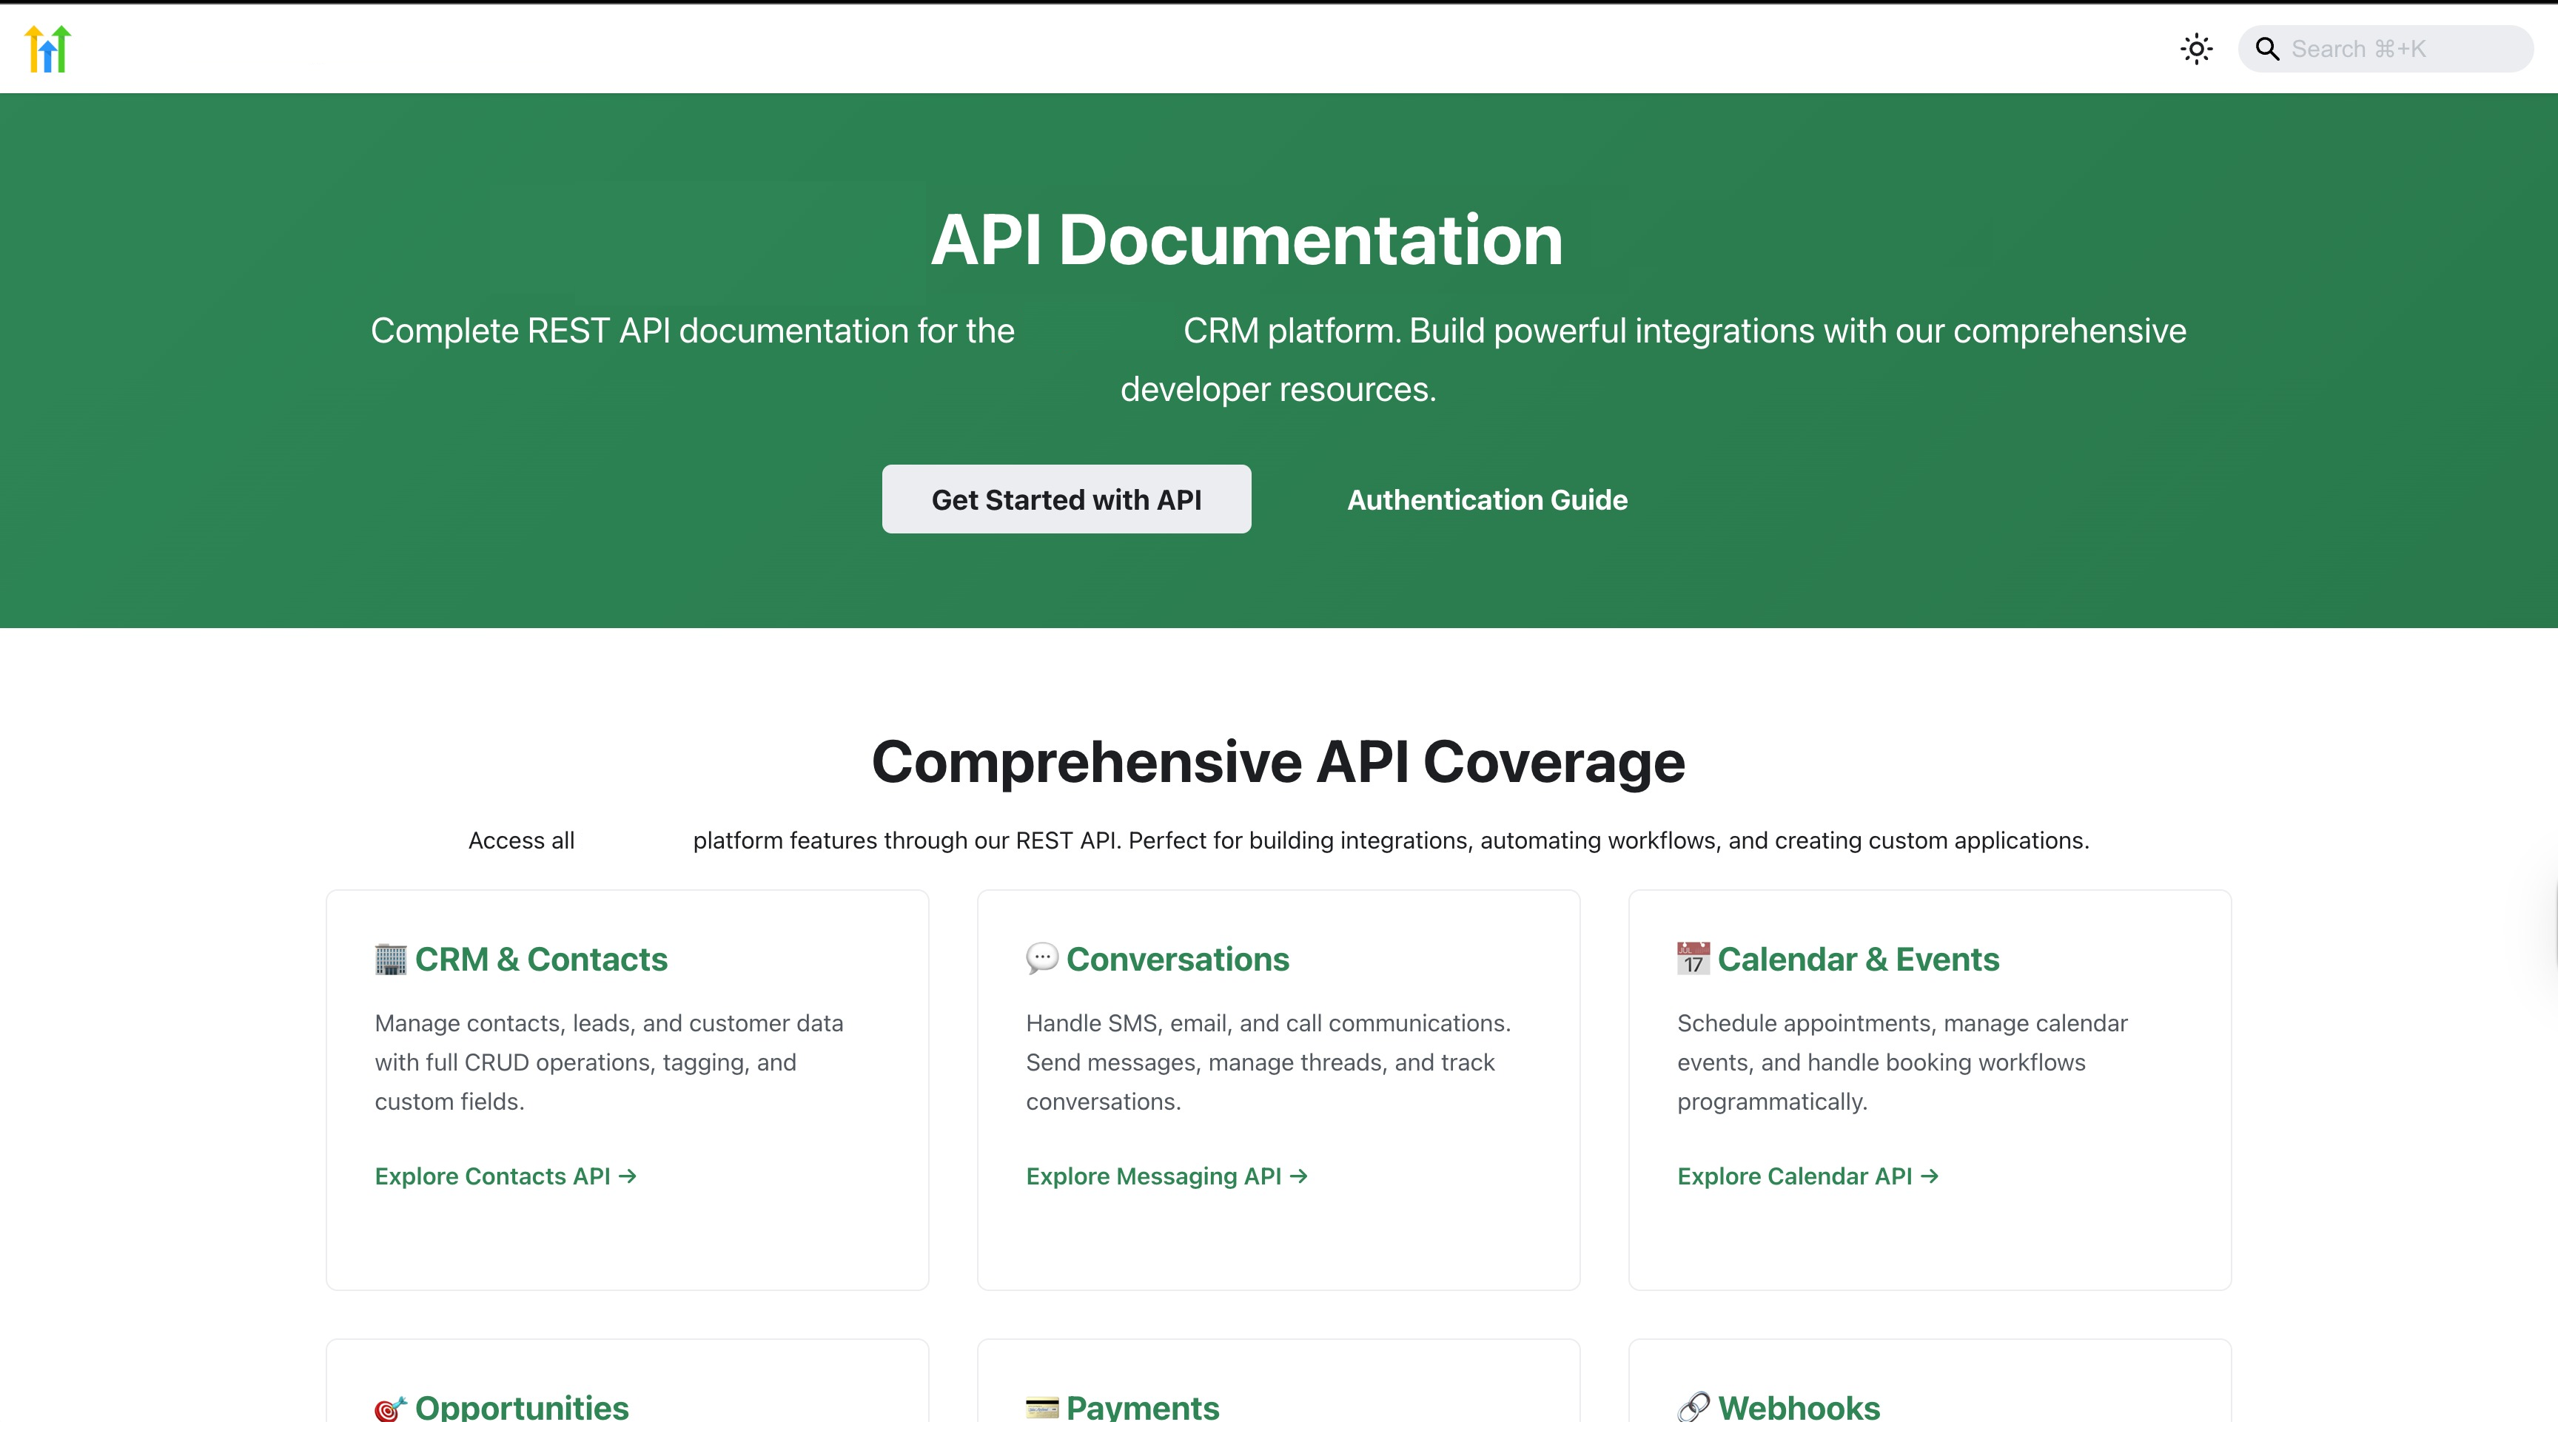Viewport: 2558px width, 1456px height.
Task: Open the Authentication Guide link
Action: (x=1486, y=499)
